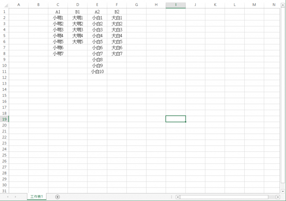Click vertical scrollbar up arrow

point(283,5)
